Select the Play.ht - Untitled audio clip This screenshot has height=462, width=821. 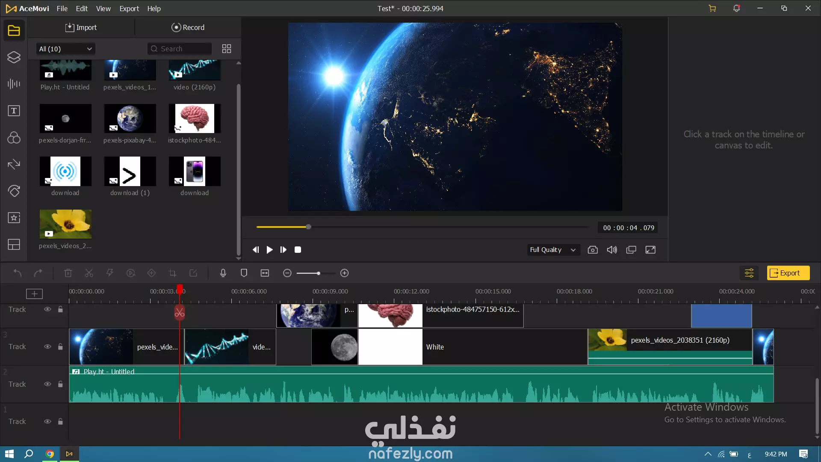(421, 384)
